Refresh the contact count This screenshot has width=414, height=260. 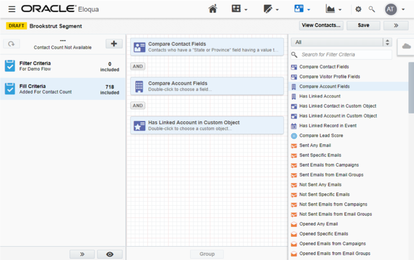click(12, 44)
